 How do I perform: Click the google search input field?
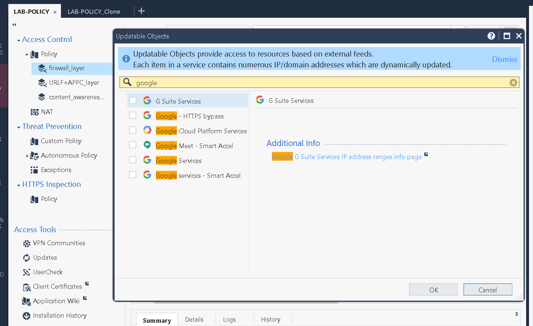click(x=319, y=83)
